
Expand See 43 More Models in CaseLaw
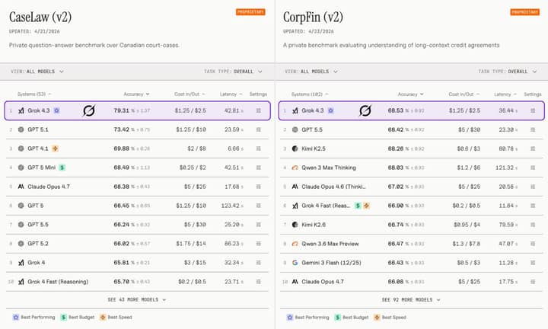pyautogui.click(x=137, y=299)
